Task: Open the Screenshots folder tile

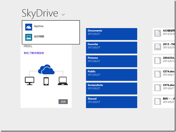Action: coord(112,89)
